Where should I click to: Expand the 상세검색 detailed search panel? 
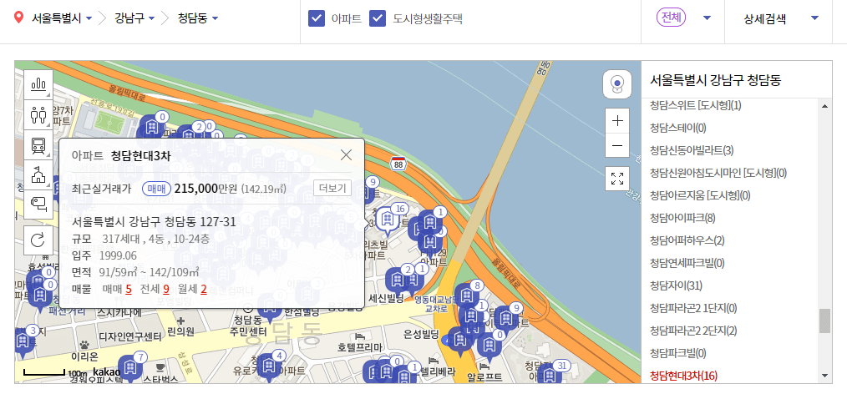point(781,19)
